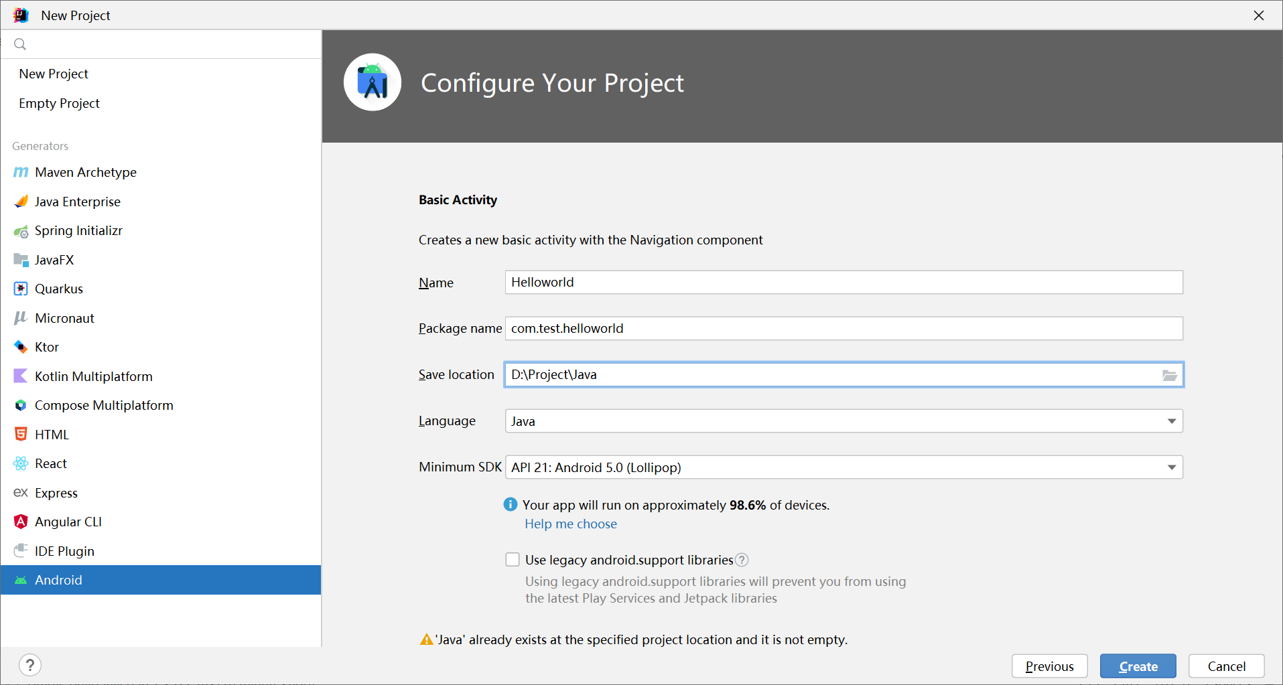The width and height of the screenshot is (1283, 685).
Task: Click the Angular CLI icon
Action: tap(21, 522)
